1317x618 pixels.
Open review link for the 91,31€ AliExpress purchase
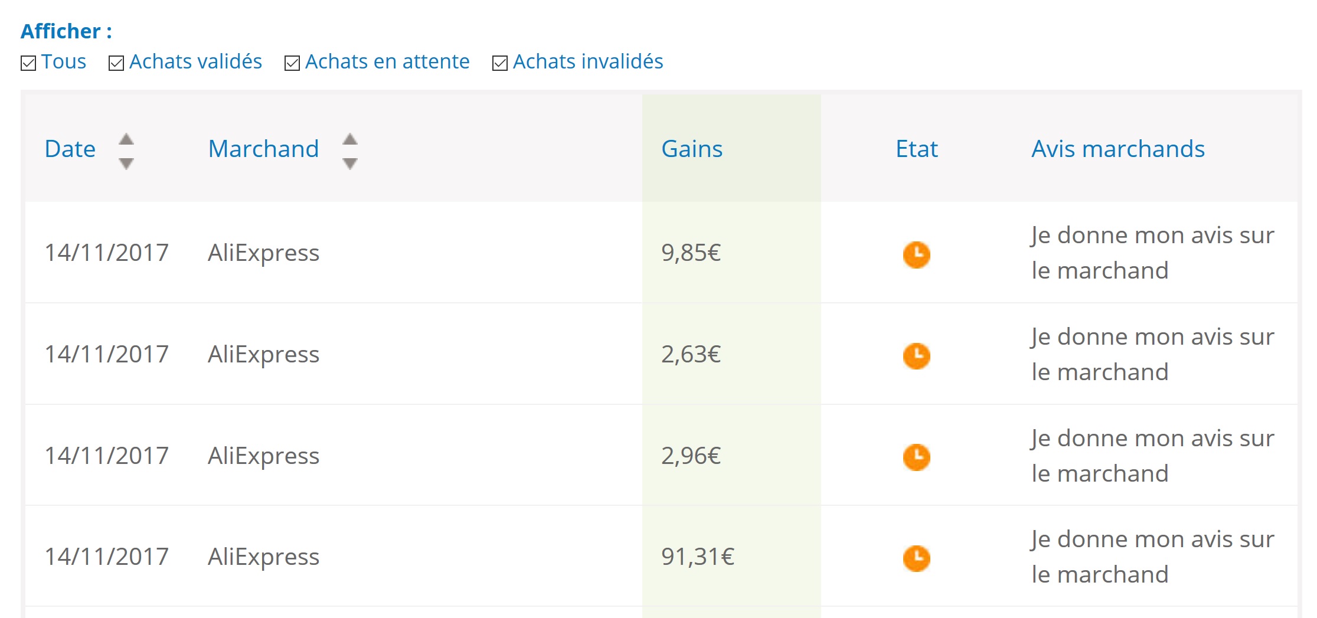point(1152,557)
